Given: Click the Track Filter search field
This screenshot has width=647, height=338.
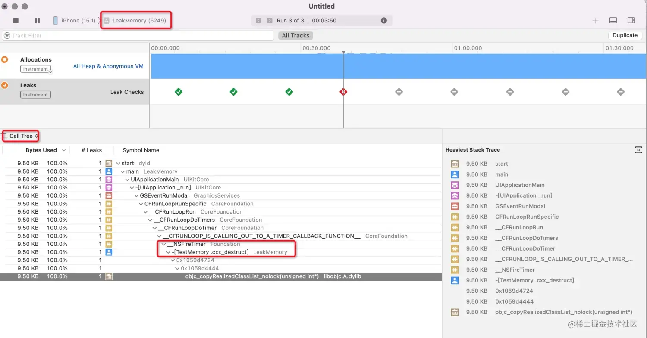Looking at the screenshot, I should [x=138, y=36].
